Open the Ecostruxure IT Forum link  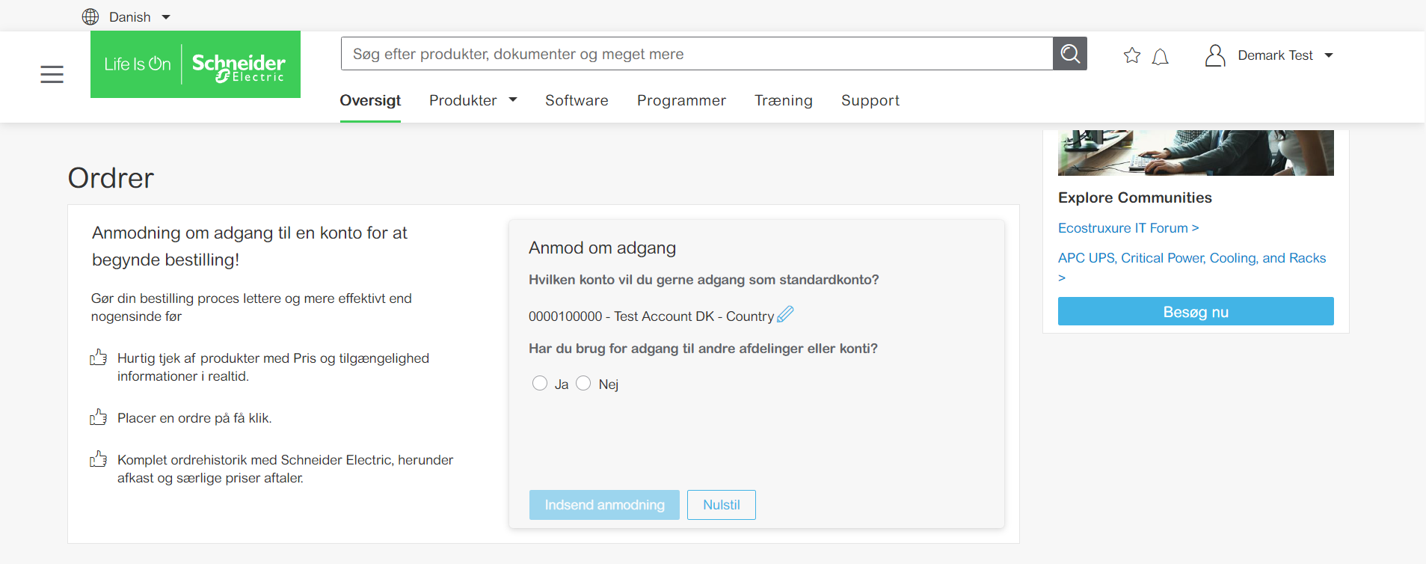[x=1128, y=228]
